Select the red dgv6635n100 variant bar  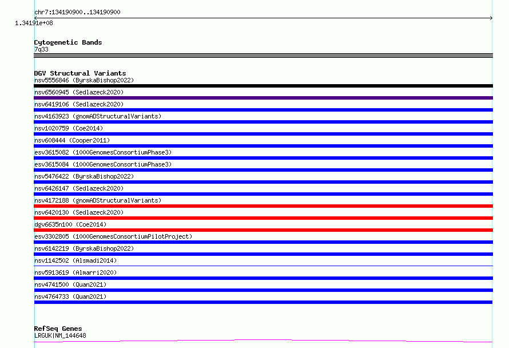pos(263,230)
